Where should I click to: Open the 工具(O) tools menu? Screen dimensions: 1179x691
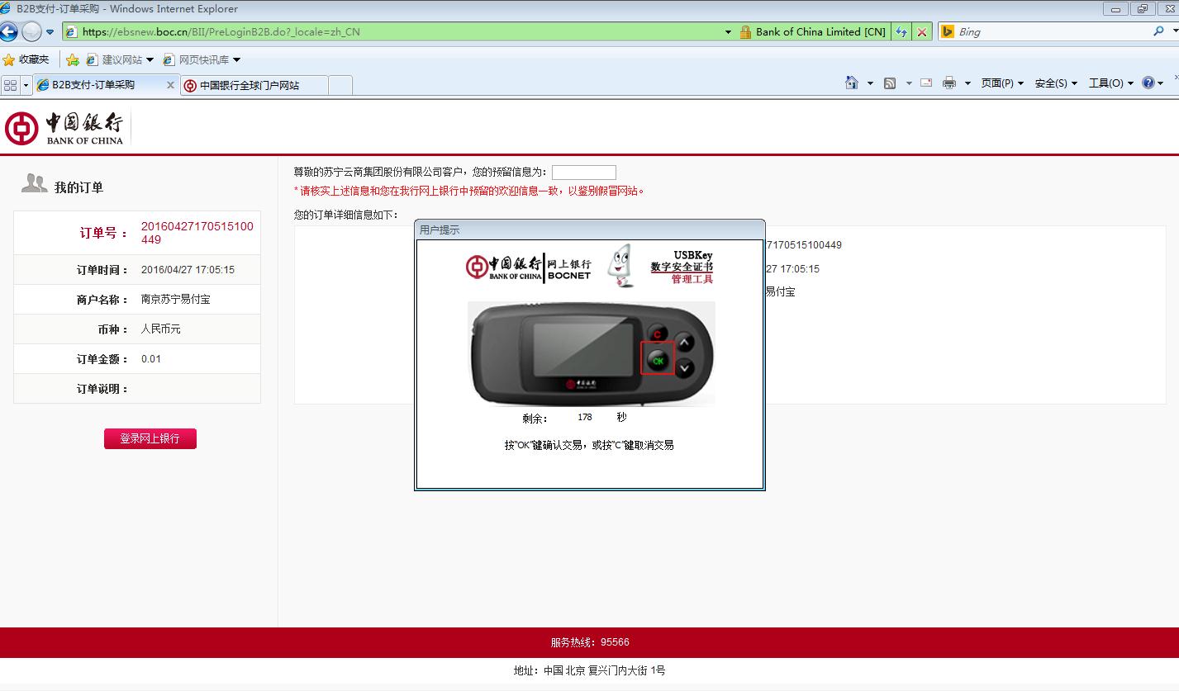click(1110, 83)
